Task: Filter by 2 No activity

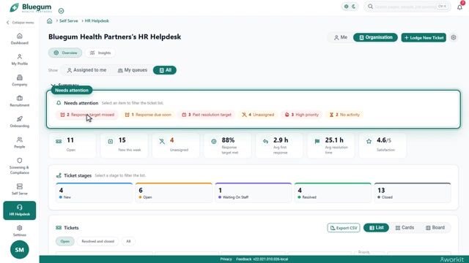Action: [344, 115]
